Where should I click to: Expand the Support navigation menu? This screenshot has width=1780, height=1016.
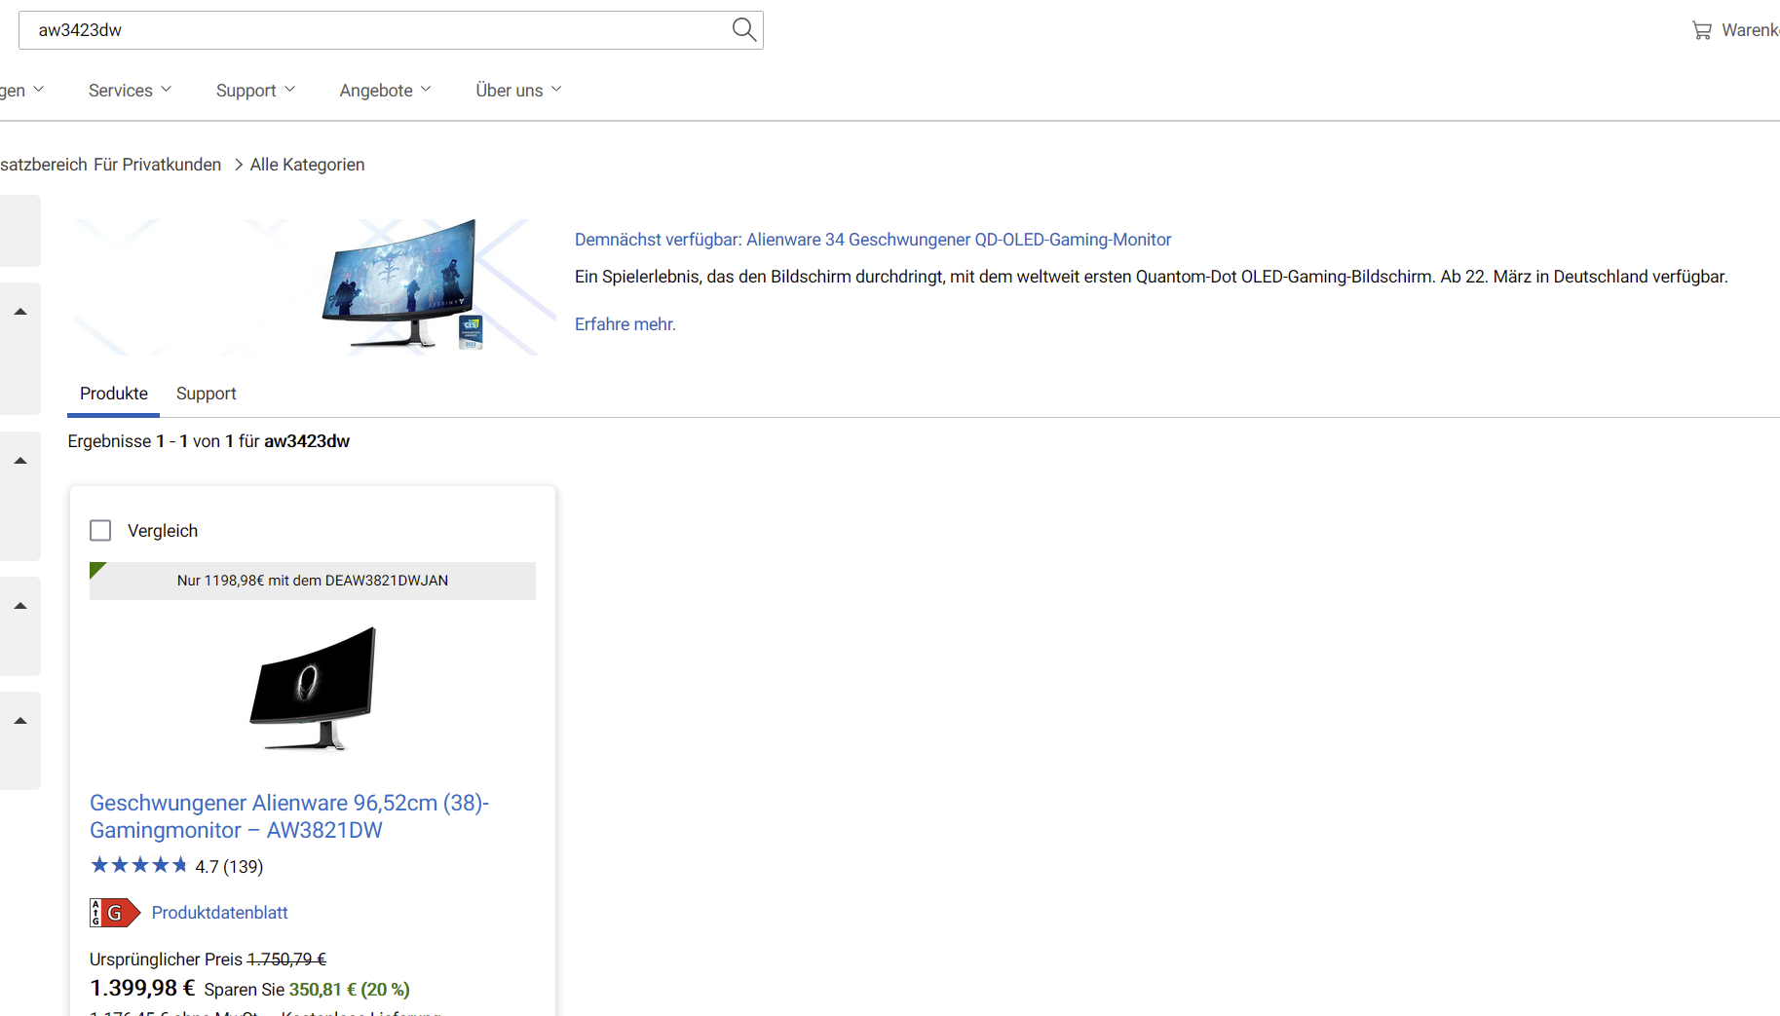point(255,91)
